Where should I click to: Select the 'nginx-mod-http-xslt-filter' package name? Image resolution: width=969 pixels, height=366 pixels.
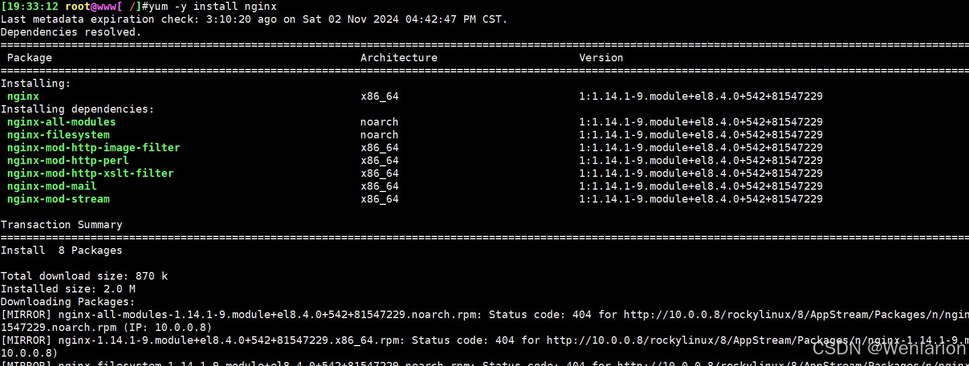91,173
